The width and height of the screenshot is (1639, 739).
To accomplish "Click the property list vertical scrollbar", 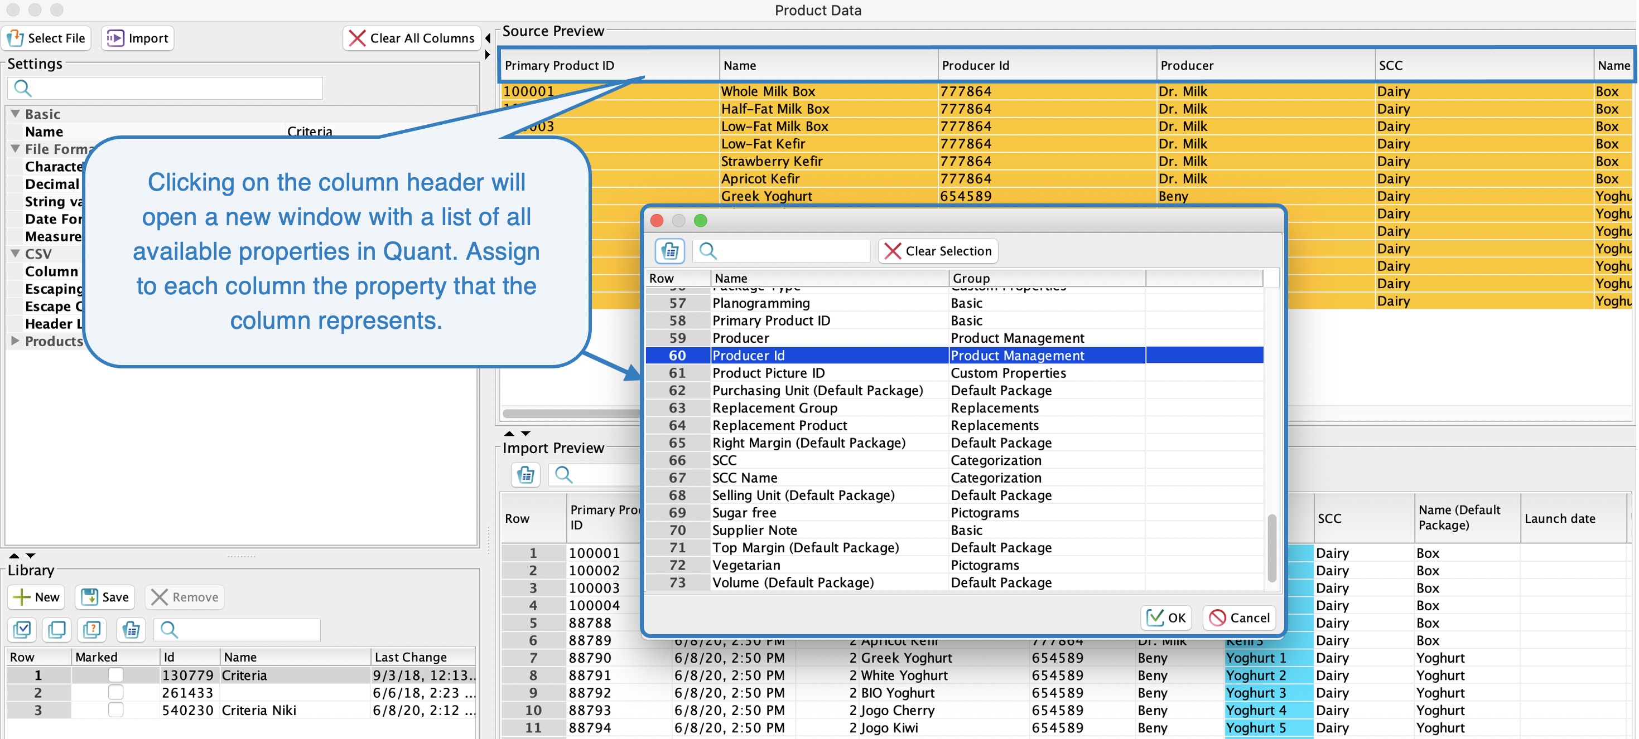I will coord(1271,548).
